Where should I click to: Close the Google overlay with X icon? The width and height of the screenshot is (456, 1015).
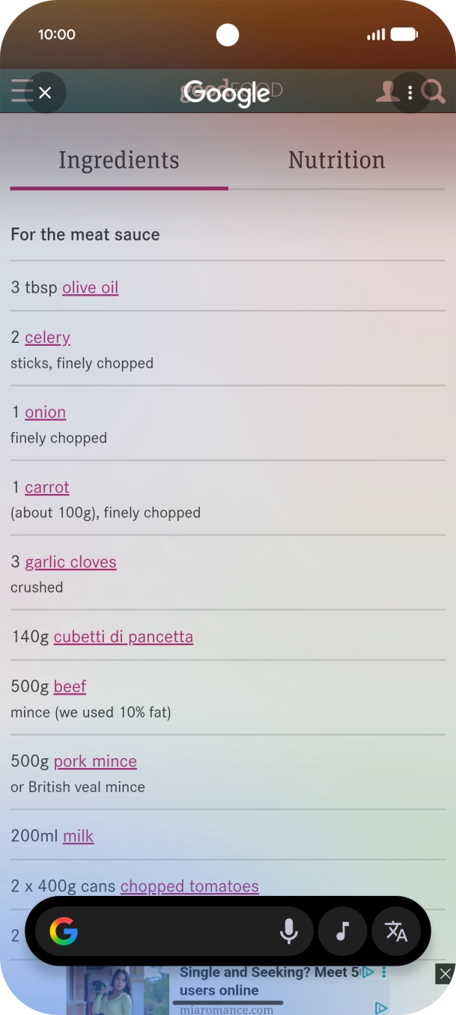[45, 93]
